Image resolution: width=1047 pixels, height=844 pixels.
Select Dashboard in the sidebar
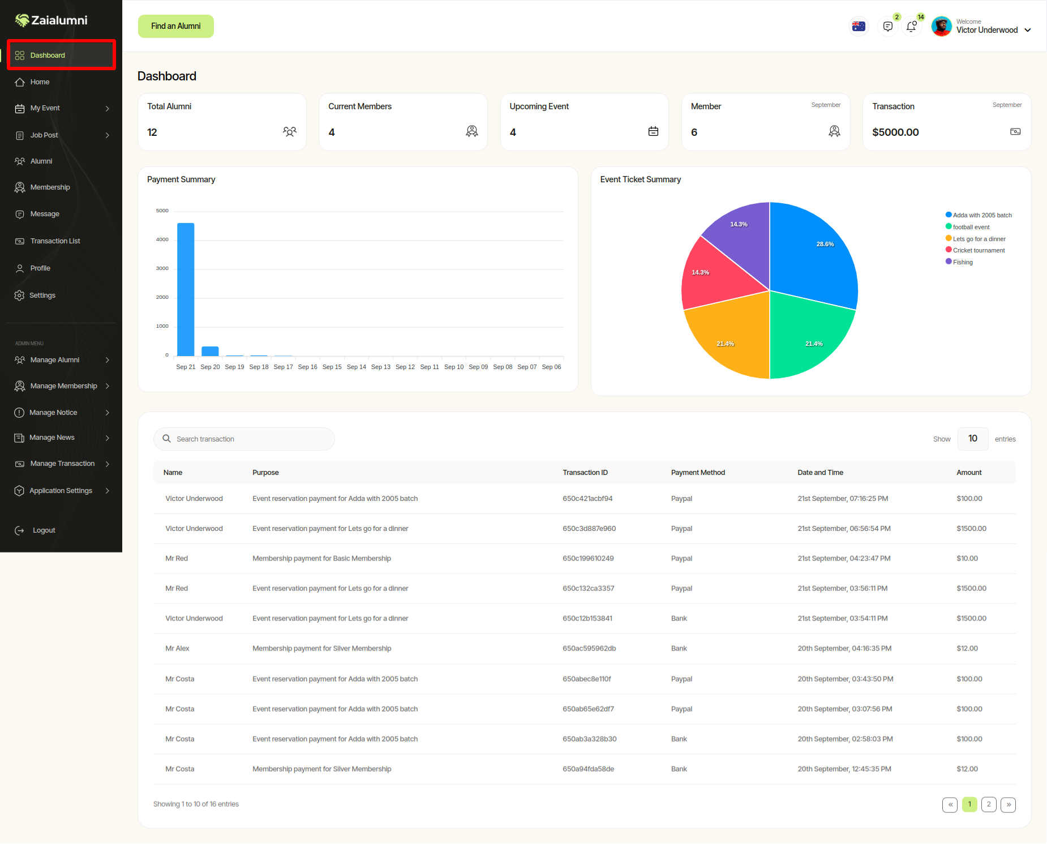pyautogui.click(x=61, y=55)
